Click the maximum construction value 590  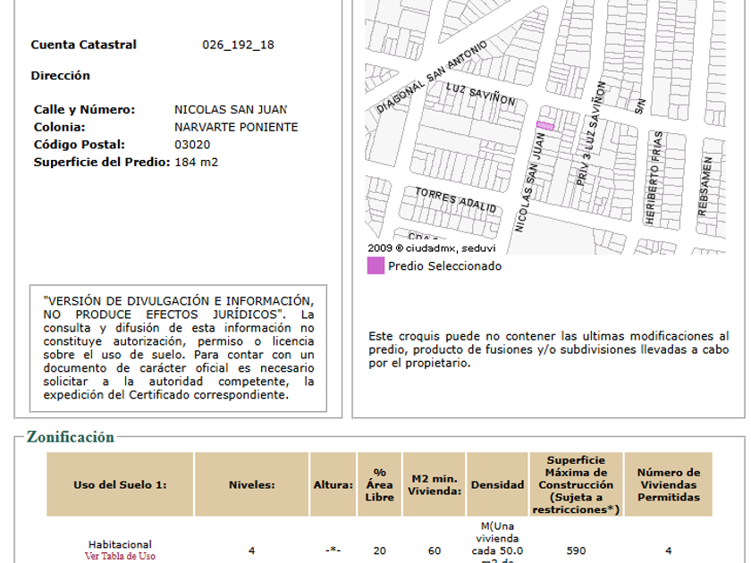576,550
